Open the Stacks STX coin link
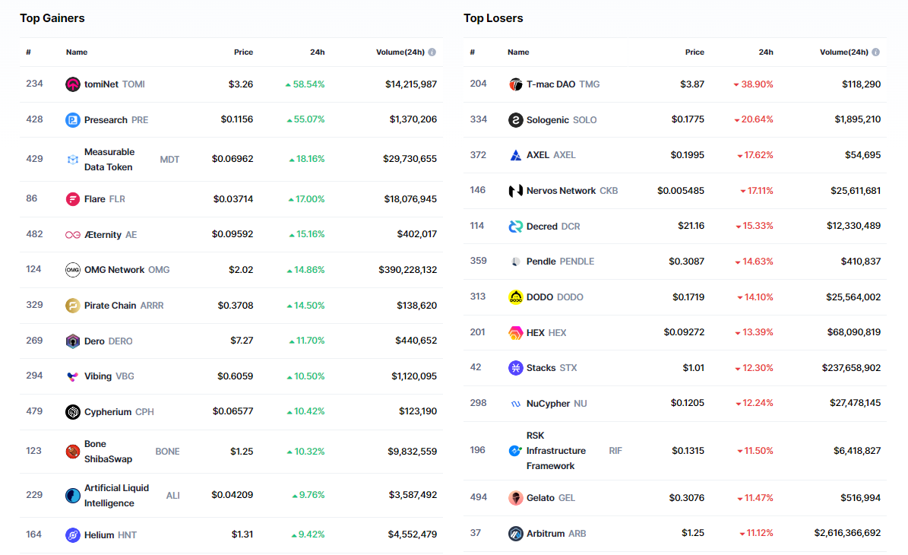The image size is (908, 555). click(541, 368)
